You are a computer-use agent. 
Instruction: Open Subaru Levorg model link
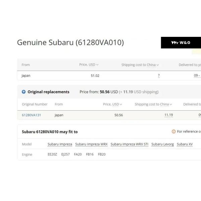tap(162, 144)
